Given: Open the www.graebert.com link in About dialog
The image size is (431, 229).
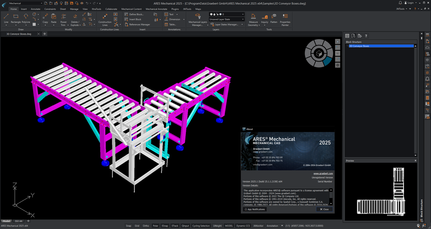Looking at the screenshot, I should click(x=323, y=174).
